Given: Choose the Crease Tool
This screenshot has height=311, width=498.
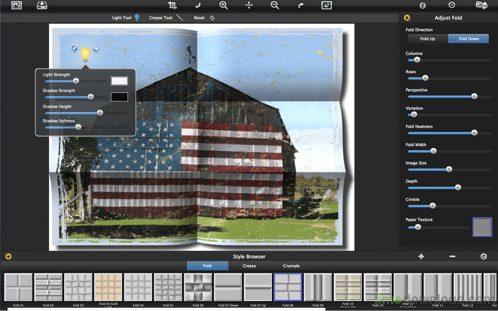Looking at the screenshot, I should (166, 18).
